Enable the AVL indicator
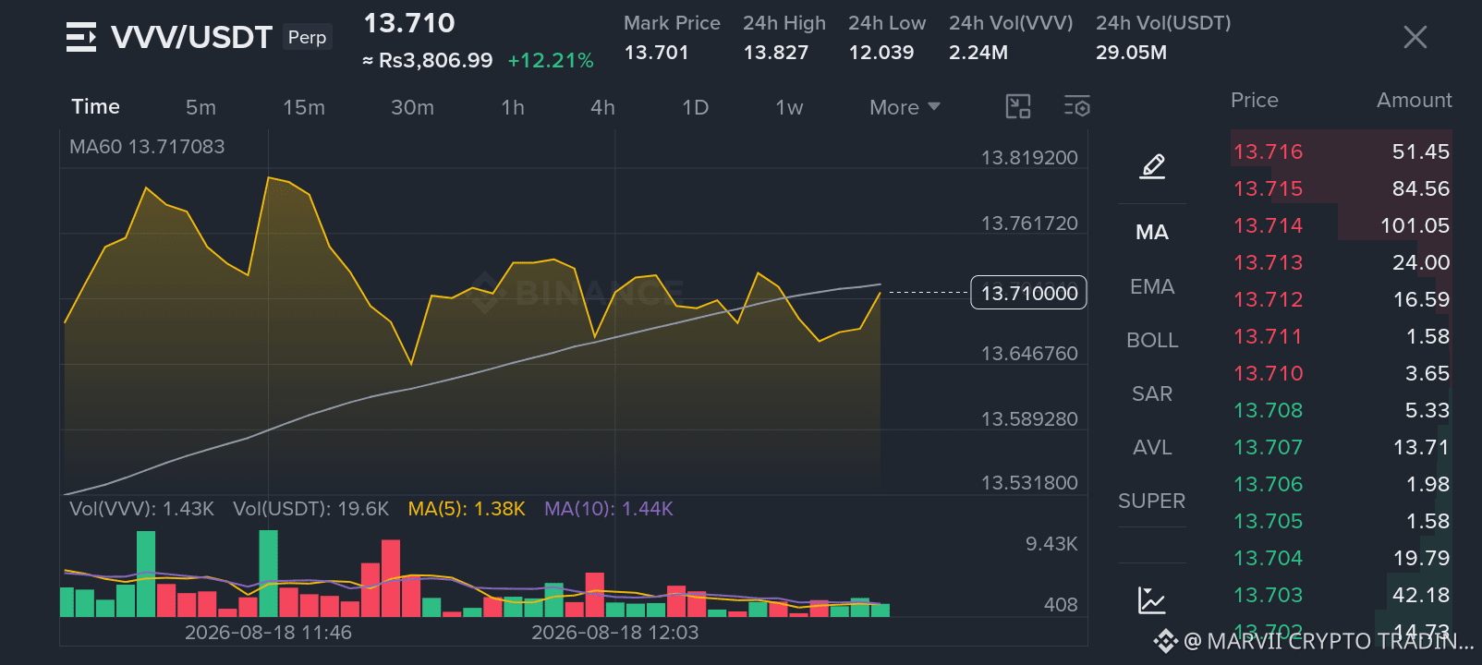1482x665 pixels. pos(1152,447)
